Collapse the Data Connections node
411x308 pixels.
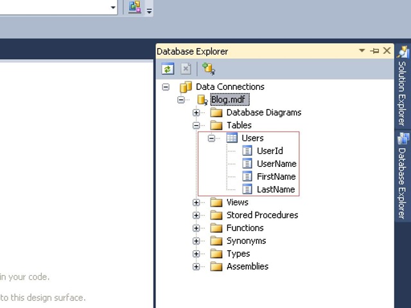pos(166,87)
